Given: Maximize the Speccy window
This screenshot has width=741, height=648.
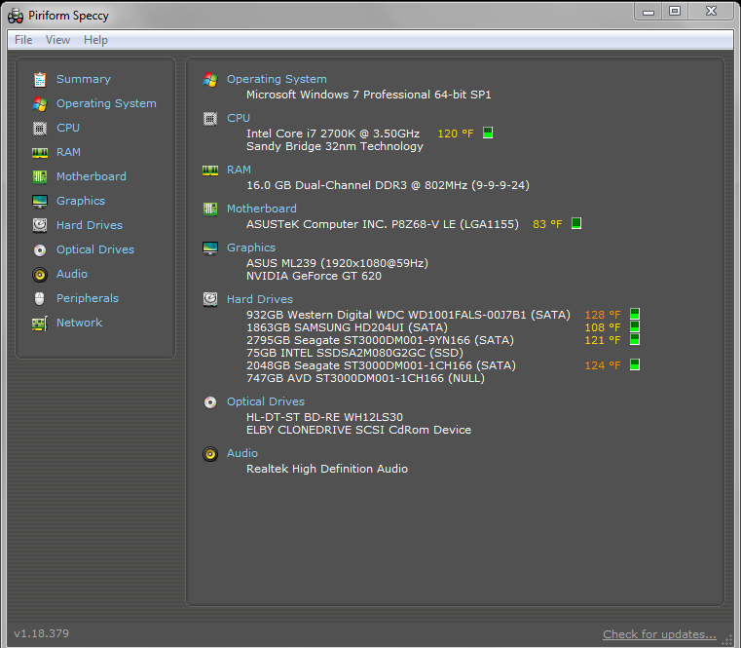Looking at the screenshot, I should click(676, 11).
